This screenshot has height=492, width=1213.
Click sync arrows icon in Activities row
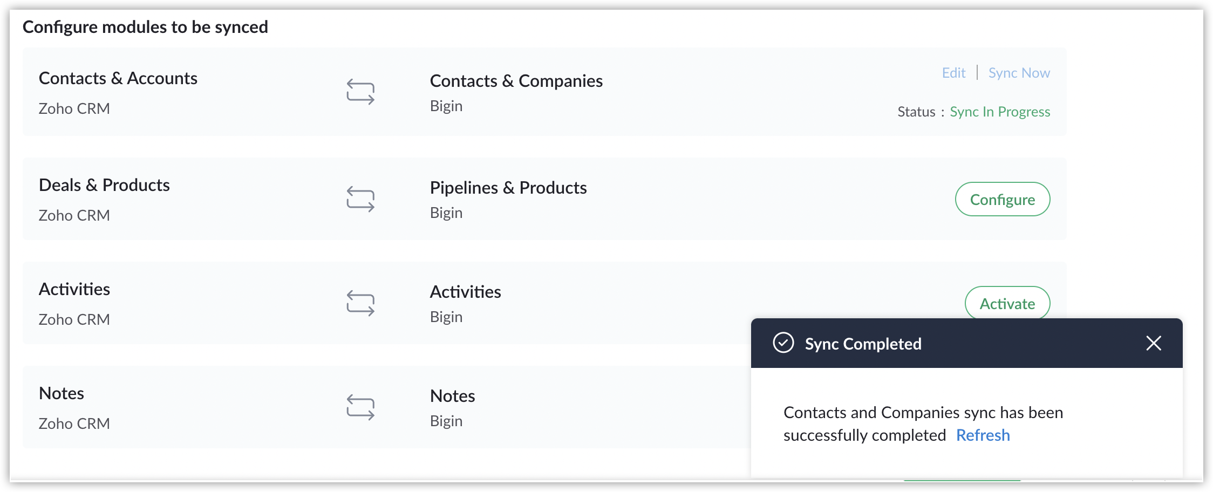pos(360,303)
